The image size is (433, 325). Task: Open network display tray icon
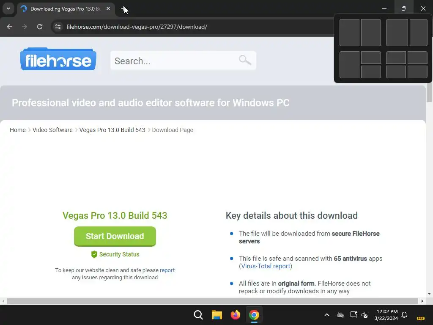click(354, 315)
